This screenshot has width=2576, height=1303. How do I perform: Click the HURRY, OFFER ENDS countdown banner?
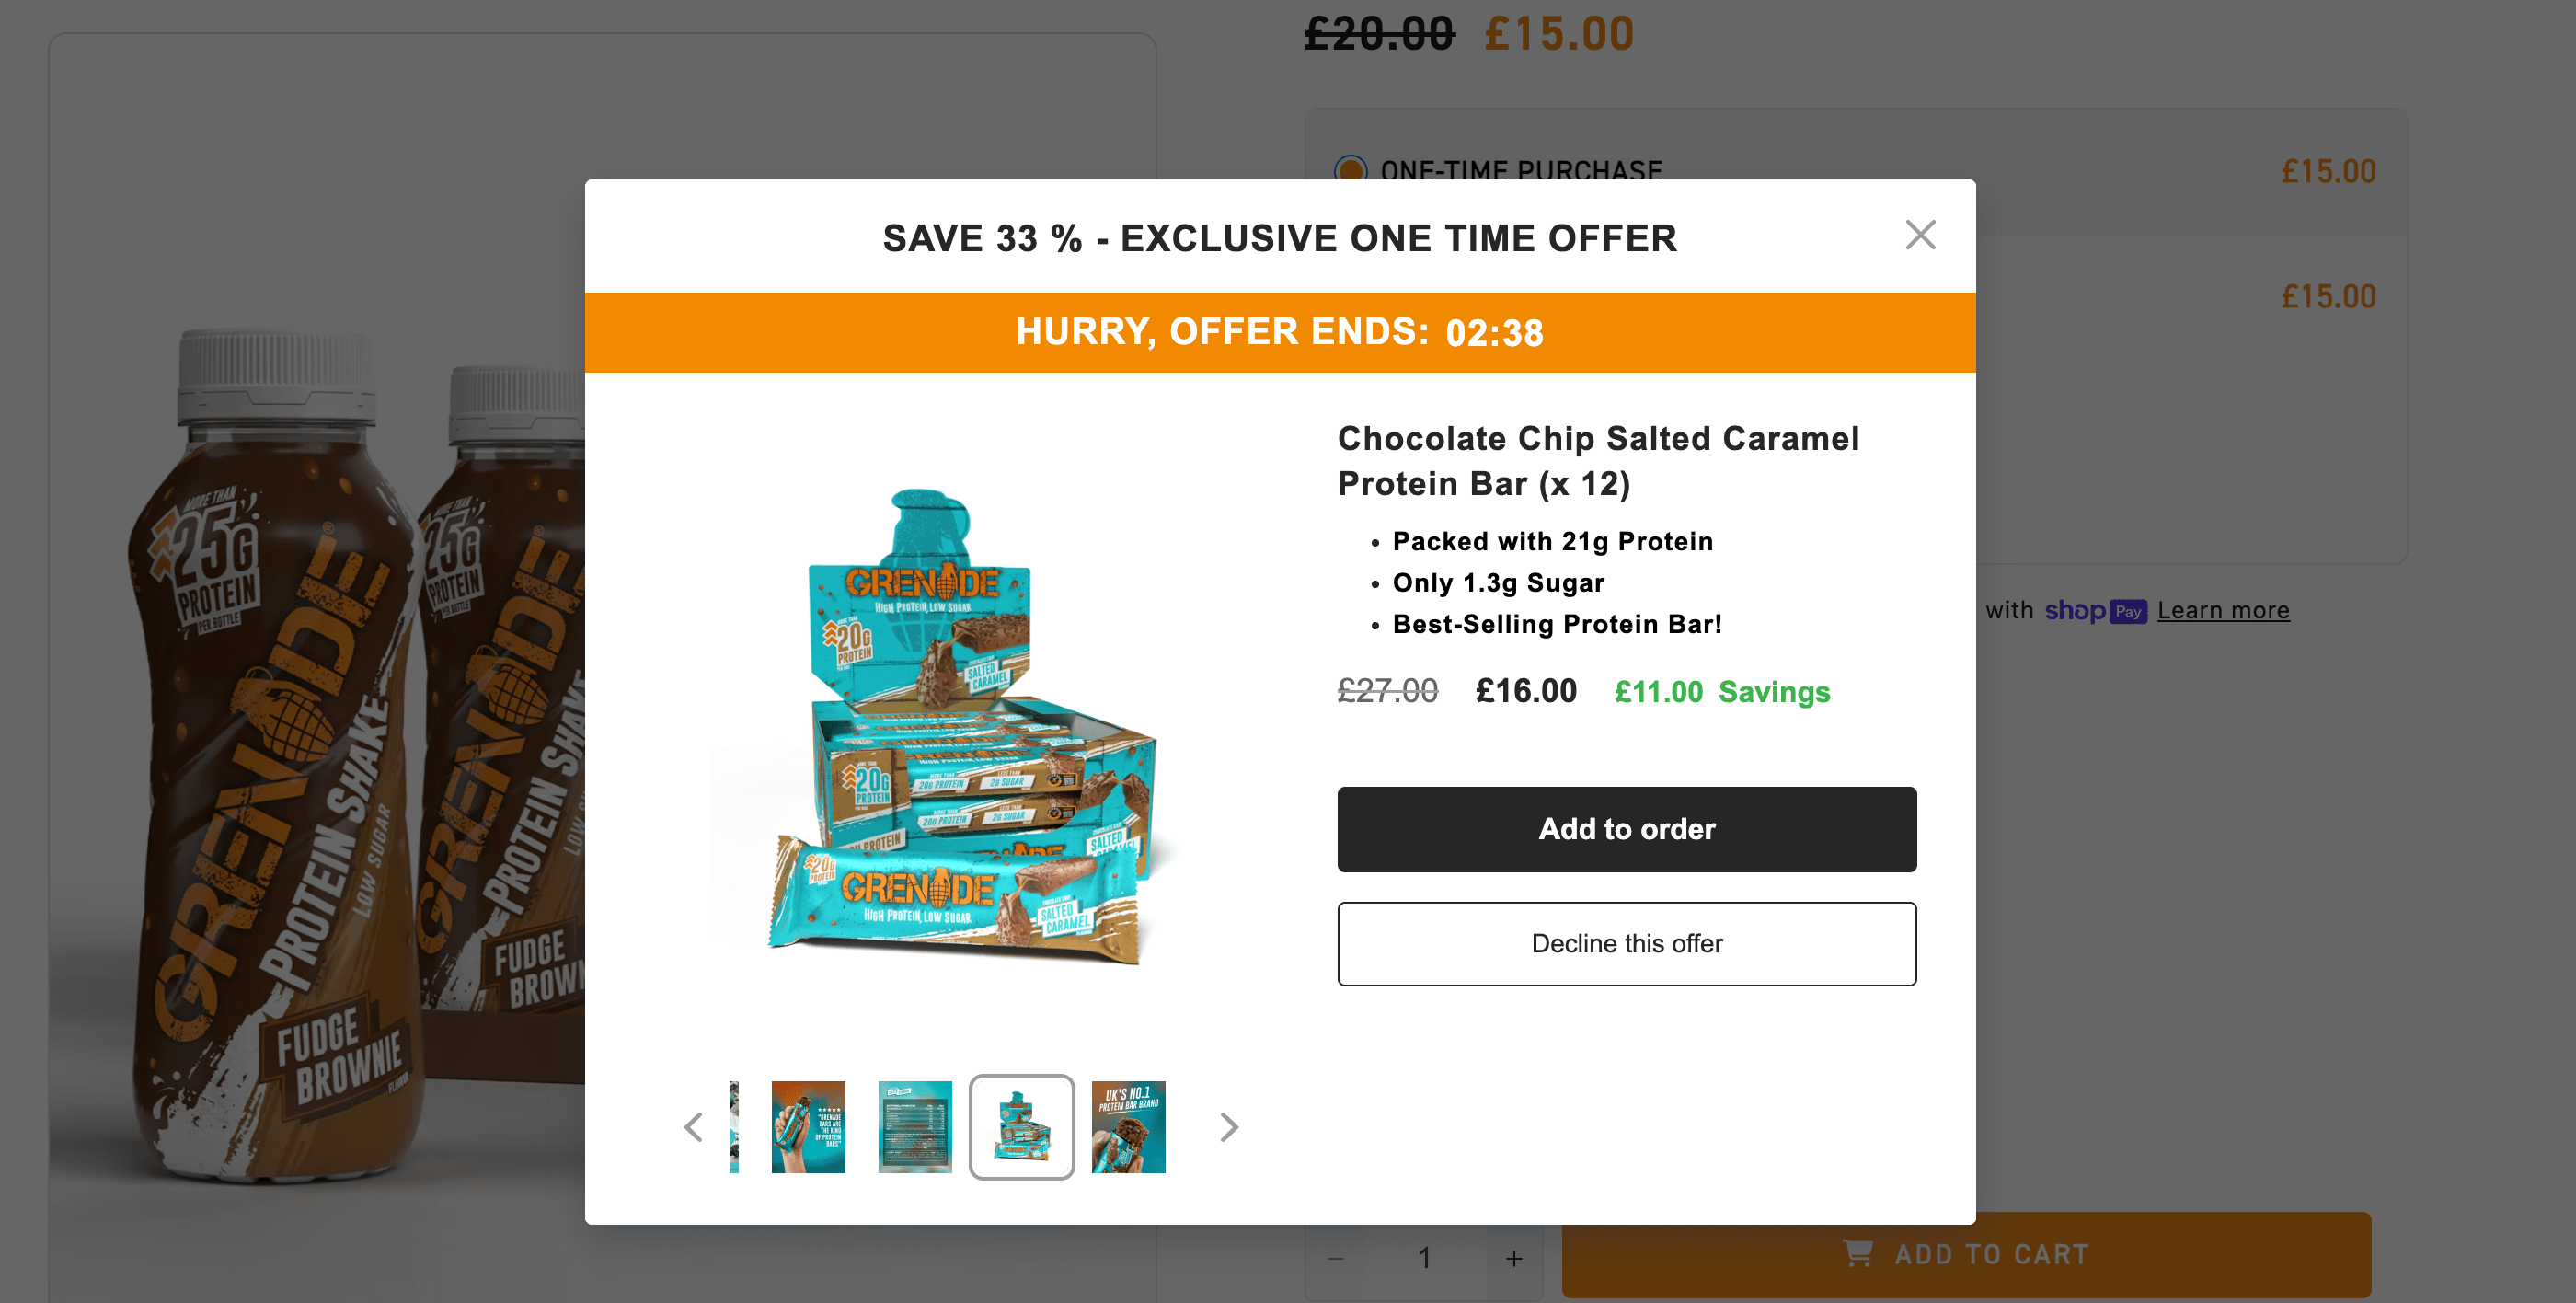tap(1280, 332)
